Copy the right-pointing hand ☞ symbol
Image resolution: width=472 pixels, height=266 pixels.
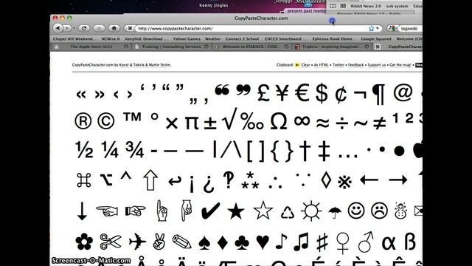tap(136, 211)
